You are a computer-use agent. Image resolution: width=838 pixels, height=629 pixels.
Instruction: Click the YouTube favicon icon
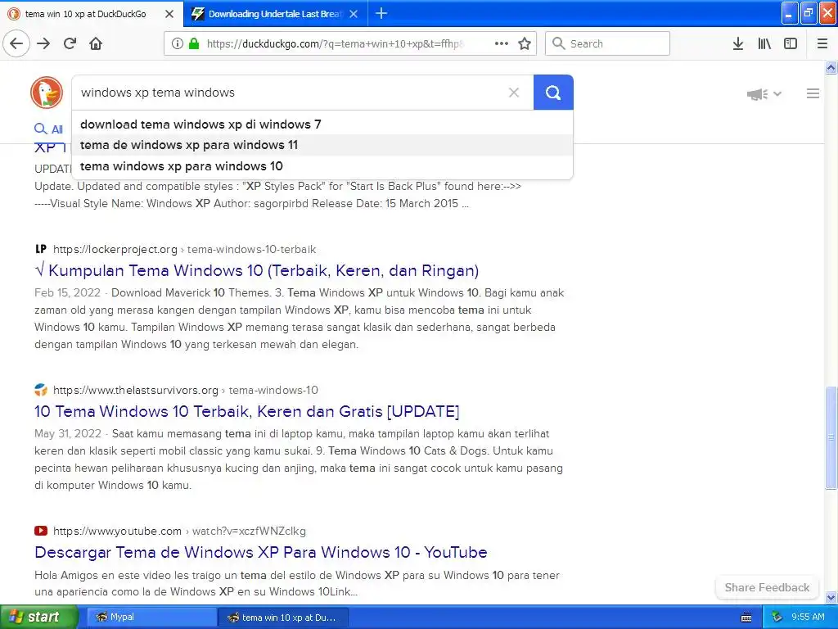41,531
